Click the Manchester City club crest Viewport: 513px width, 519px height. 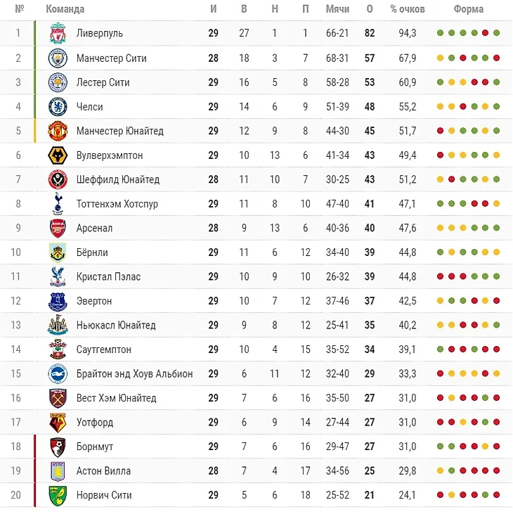click(x=57, y=58)
